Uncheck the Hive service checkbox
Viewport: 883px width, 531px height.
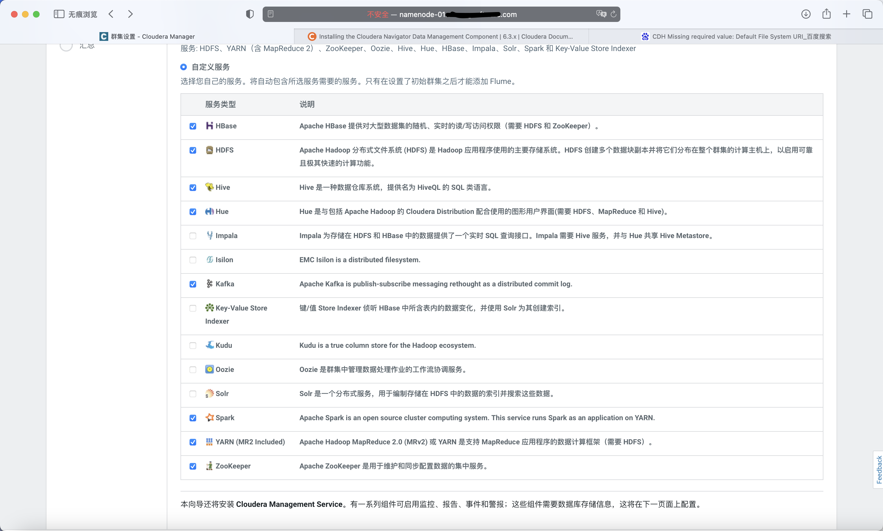(193, 188)
